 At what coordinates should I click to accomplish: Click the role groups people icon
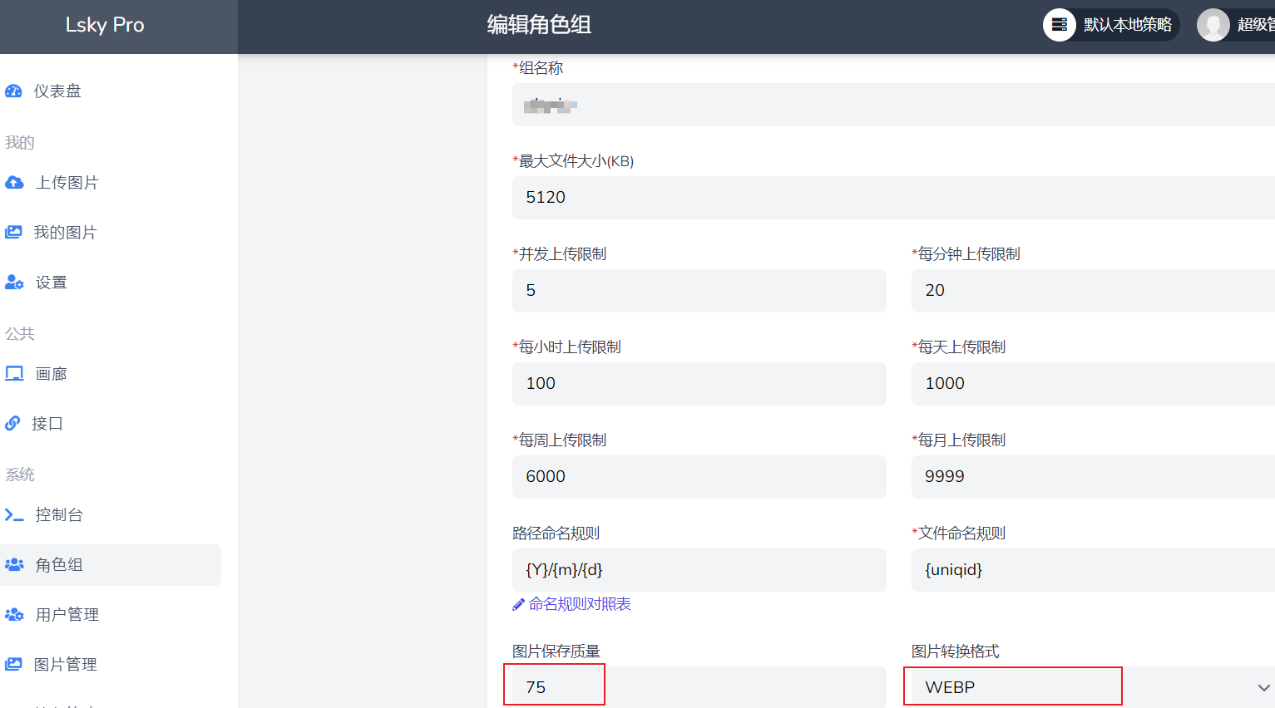coord(14,565)
